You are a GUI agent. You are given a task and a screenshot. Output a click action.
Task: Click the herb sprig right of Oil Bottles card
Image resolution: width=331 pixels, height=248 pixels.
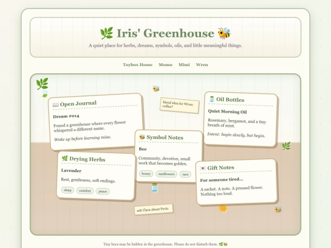[x=286, y=146]
